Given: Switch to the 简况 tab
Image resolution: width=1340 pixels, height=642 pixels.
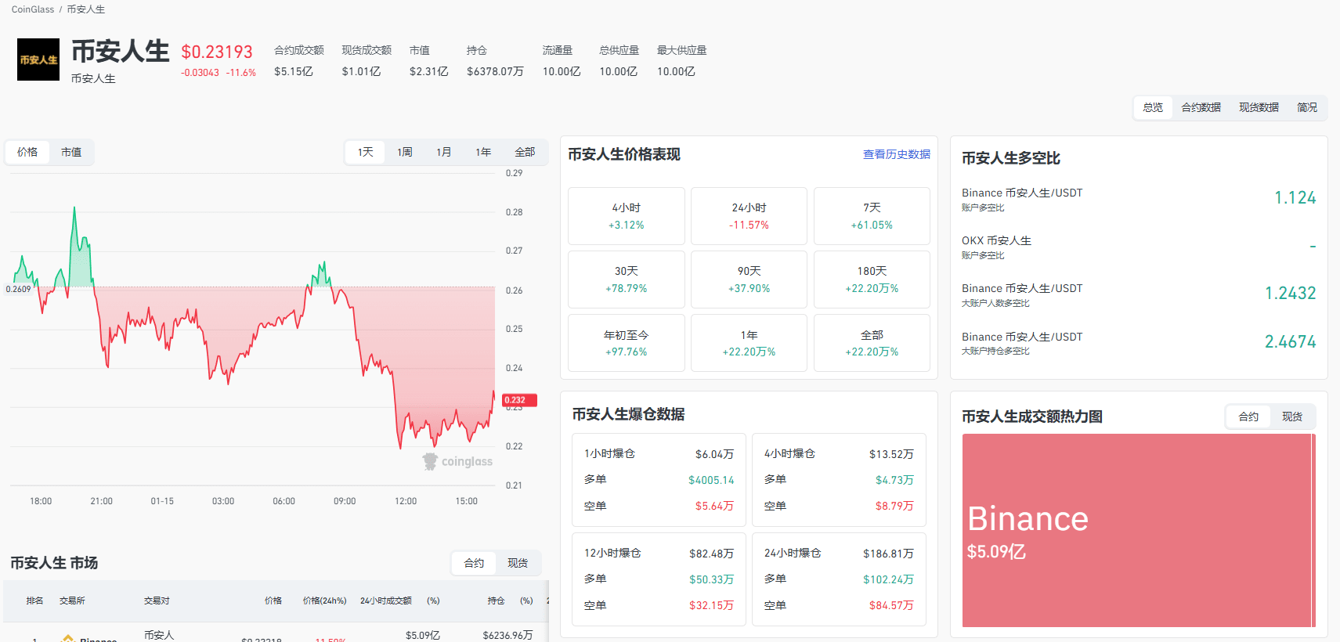Looking at the screenshot, I should [1307, 107].
